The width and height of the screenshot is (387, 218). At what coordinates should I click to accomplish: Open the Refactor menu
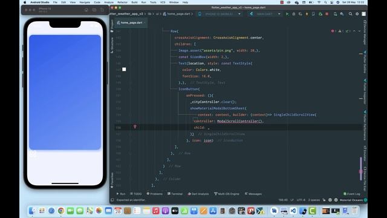pyautogui.click(x=122, y=2)
